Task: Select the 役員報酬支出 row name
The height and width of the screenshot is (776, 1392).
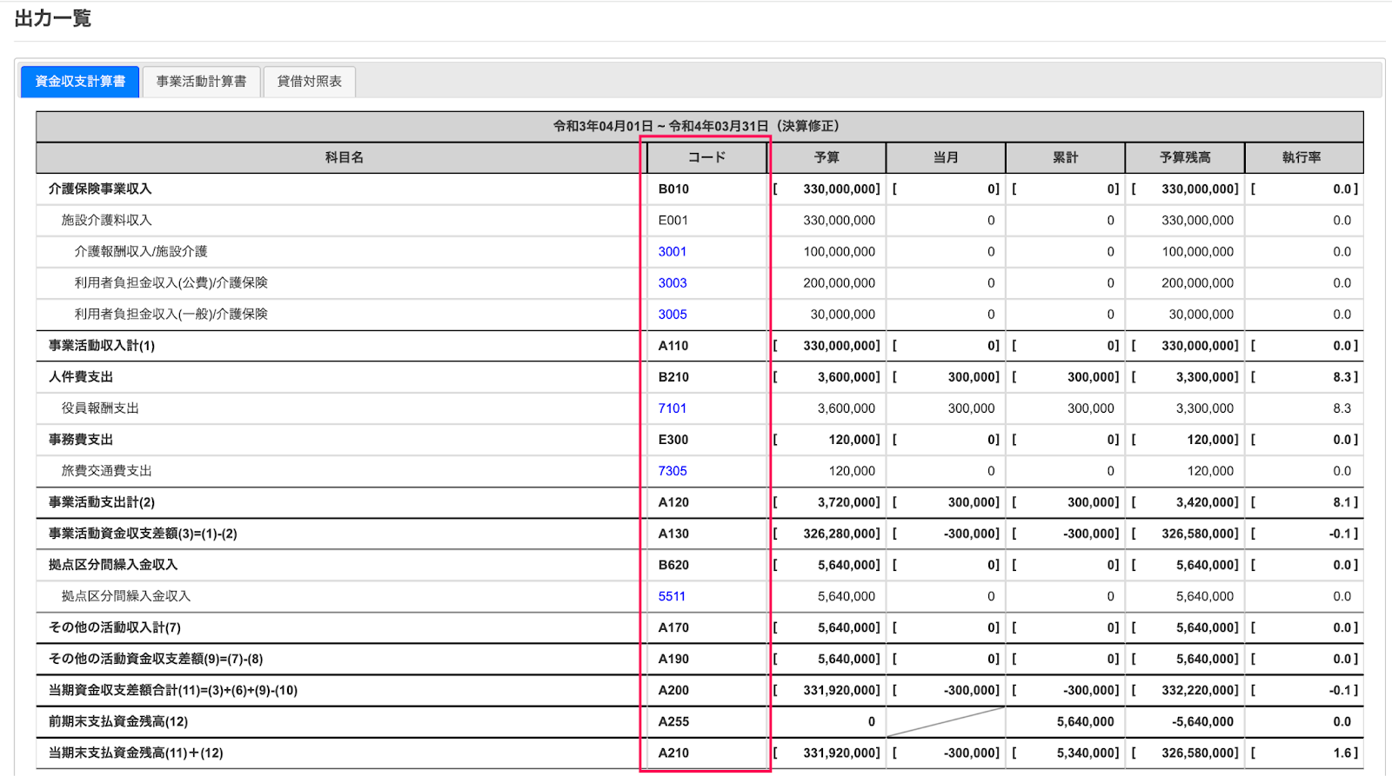Action: (100, 408)
